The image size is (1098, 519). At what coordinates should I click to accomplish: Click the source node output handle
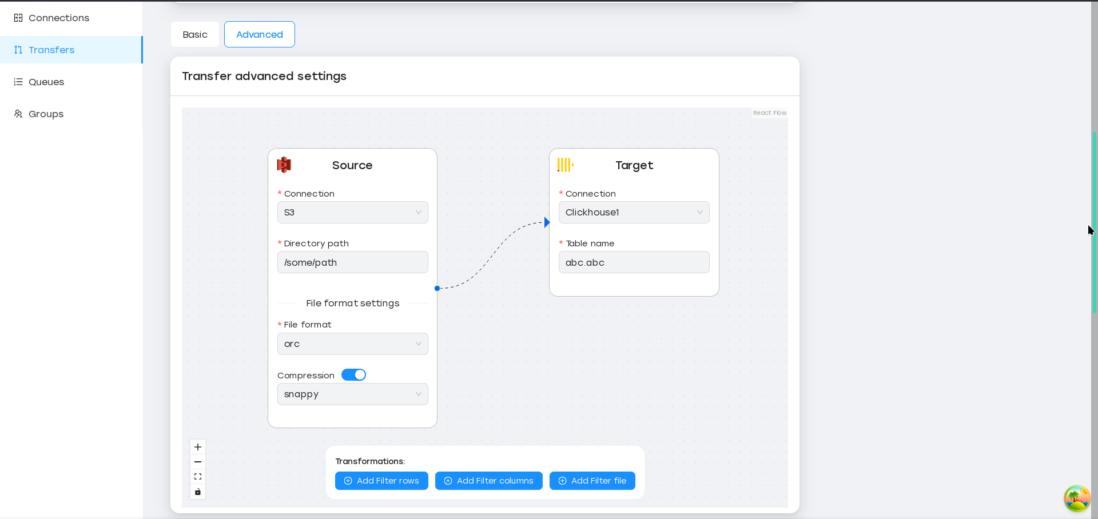click(437, 289)
